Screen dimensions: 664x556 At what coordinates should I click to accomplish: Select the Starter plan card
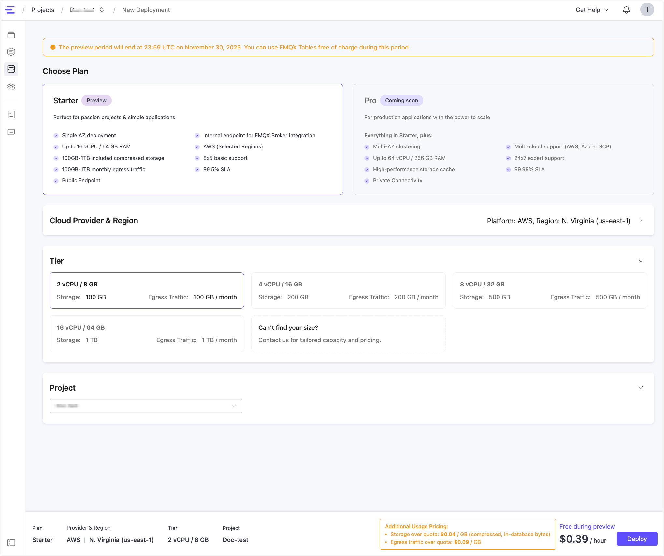click(x=193, y=139)
